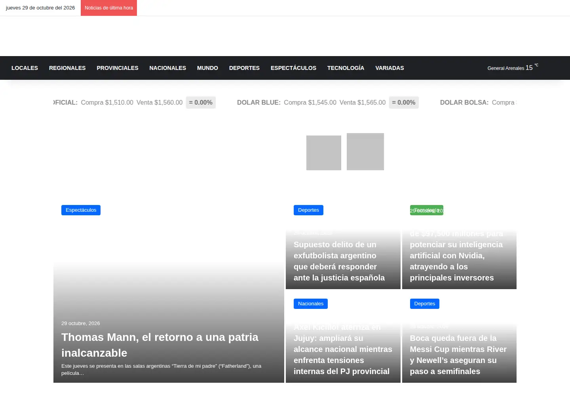The width and height of the screenshot is (570, 395).
Task: Select NACIONALES in the navigation bar
Action: 167,68
